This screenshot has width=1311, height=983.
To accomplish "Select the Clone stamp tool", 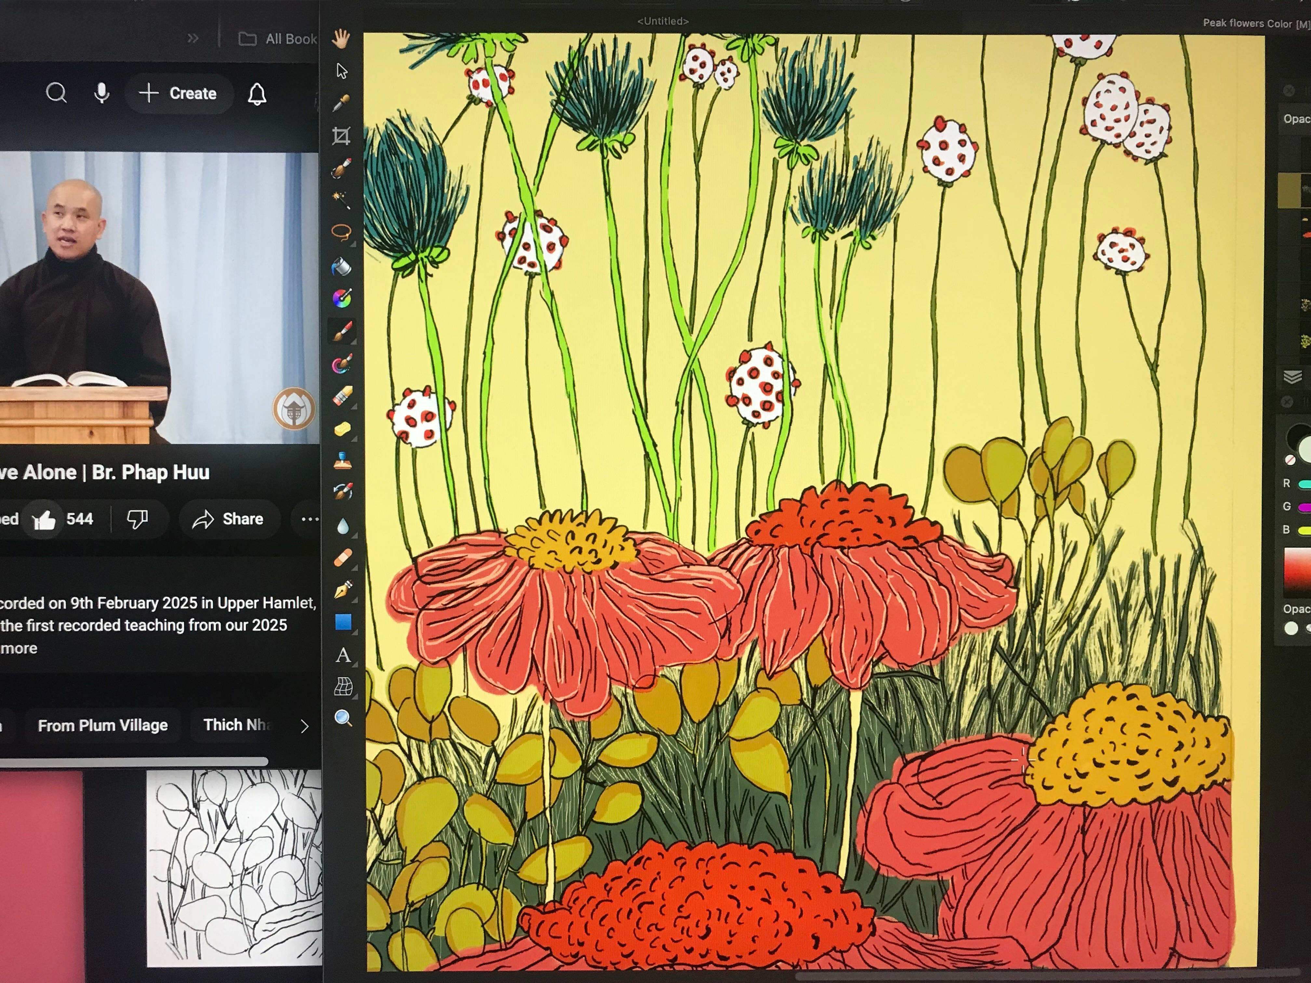I will pos(343,460).
